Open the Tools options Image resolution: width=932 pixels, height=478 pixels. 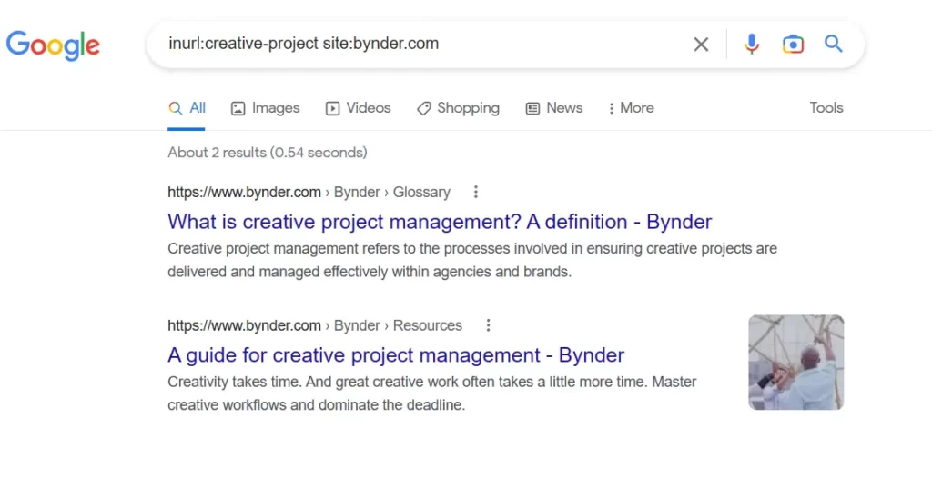point(826,107)
